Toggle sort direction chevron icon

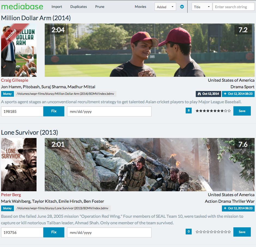coord(182,7)
